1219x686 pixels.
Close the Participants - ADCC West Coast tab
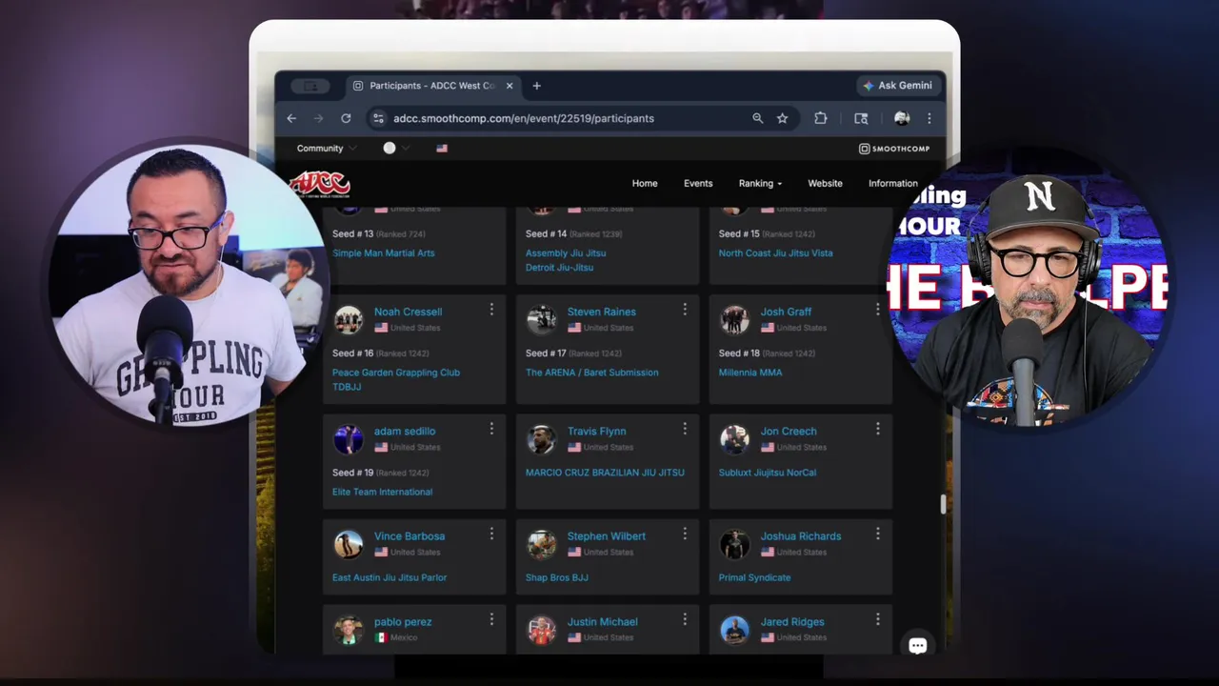pos(510,86)
